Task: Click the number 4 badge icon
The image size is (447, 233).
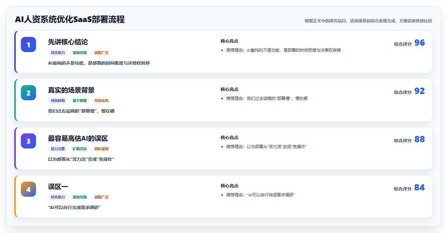Action: click(x=28, y=189)
